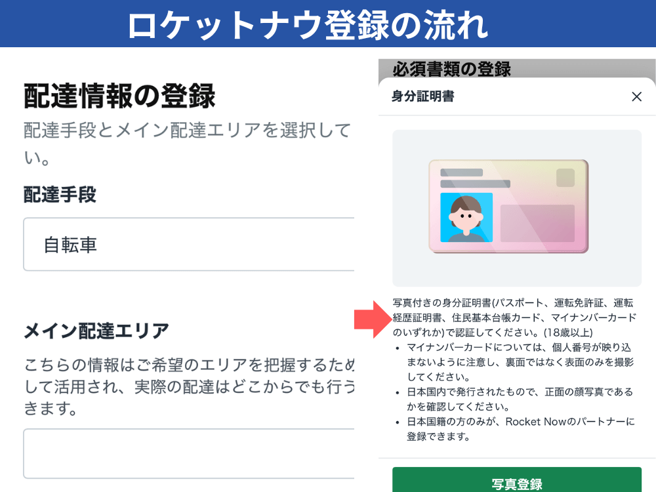This screenshot has width=656, height=492.
Task: Click the 配達手段 field label
Action: point(60,195)
